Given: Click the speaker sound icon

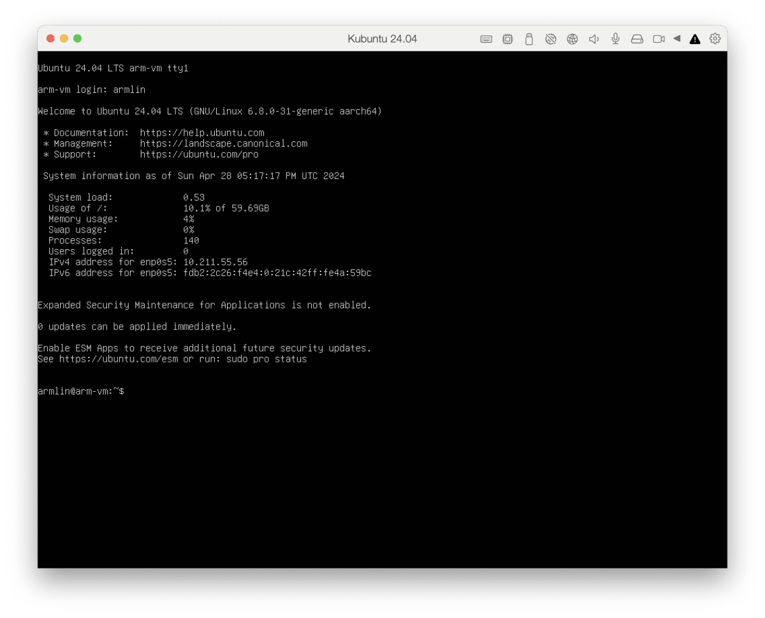Looking at the screenshot, I should [x=594, y=39].
